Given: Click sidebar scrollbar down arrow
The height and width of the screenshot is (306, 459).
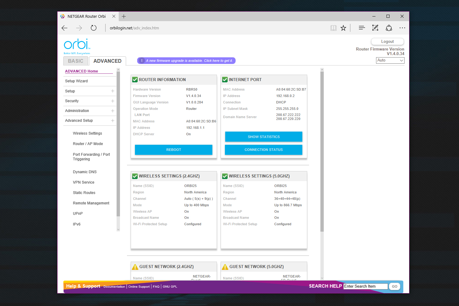Looking at the screenshot, I should 118,229.
